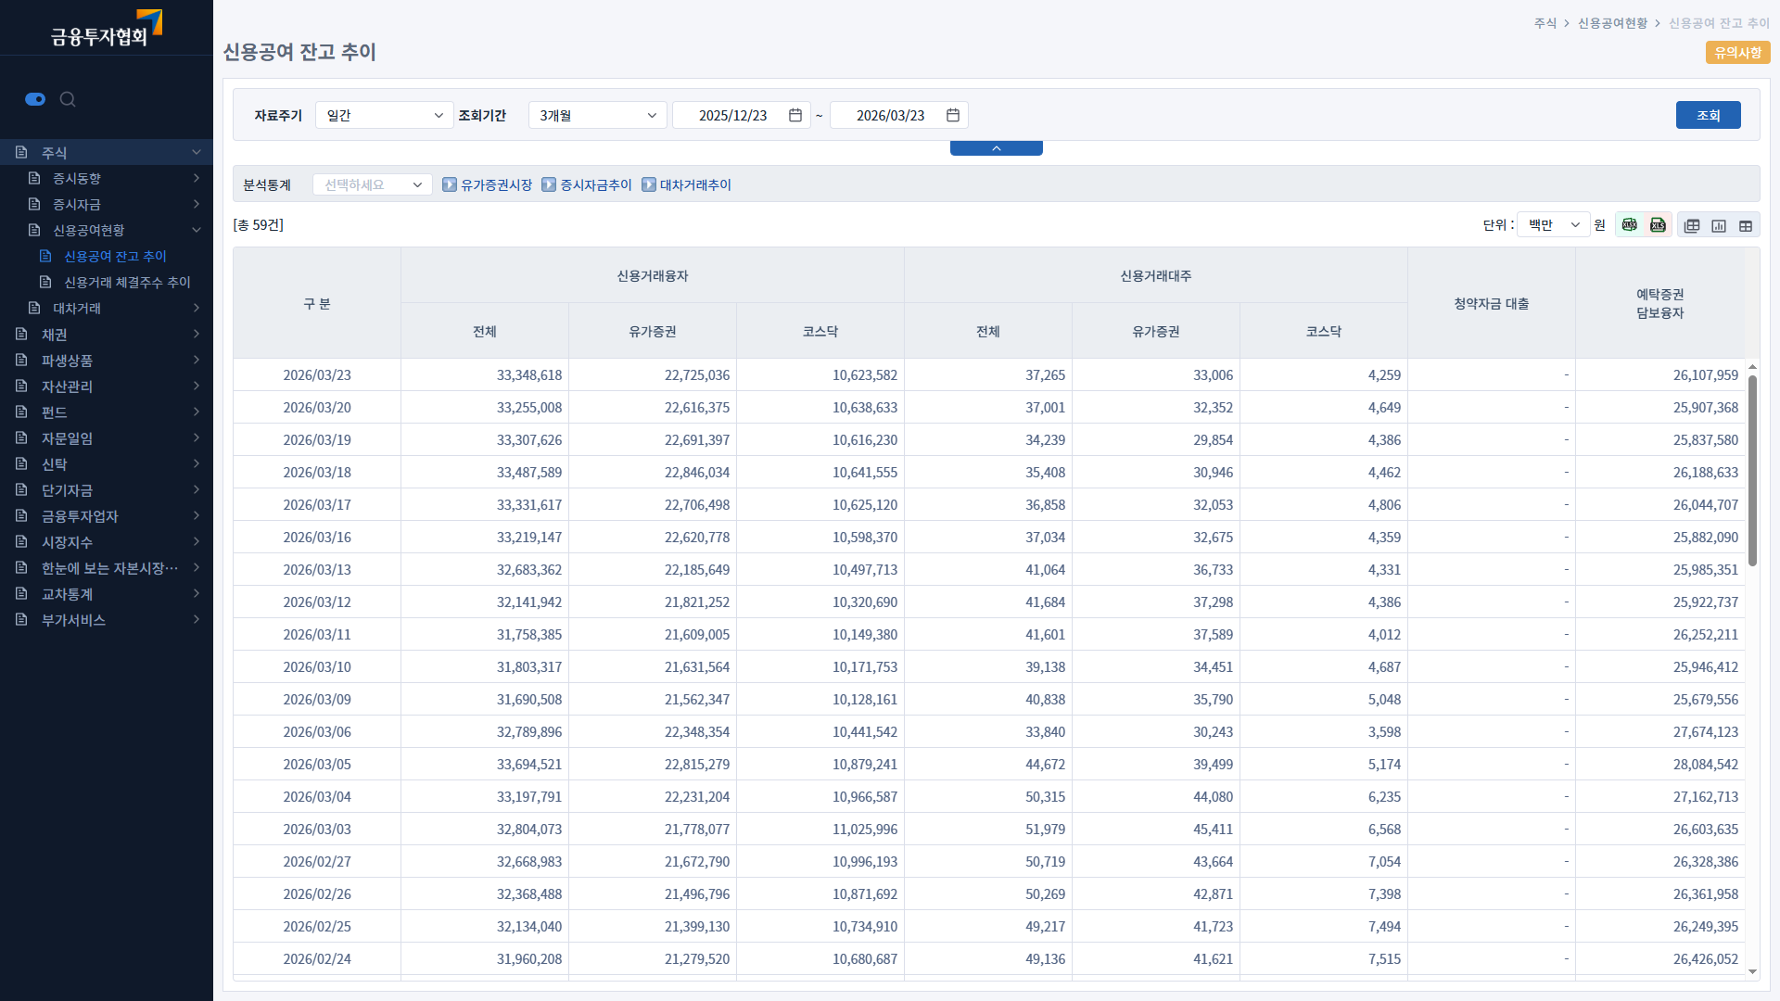Open the 분석통계 선택하세요 dropdown
This screenshot has width=1780, height=1001.
pyautogui.click(x=372, y=185)
